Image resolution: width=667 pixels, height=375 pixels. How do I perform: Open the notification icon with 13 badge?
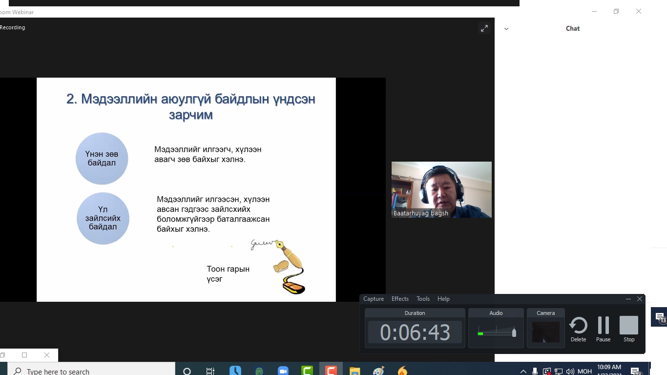point(660,317)
